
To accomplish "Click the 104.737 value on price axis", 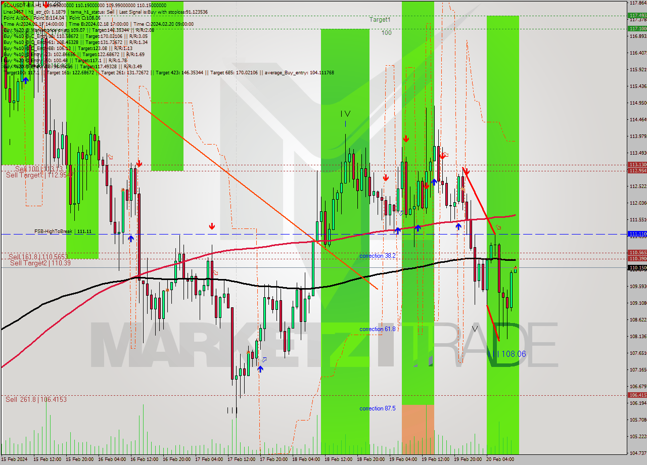I will (638, 453).
